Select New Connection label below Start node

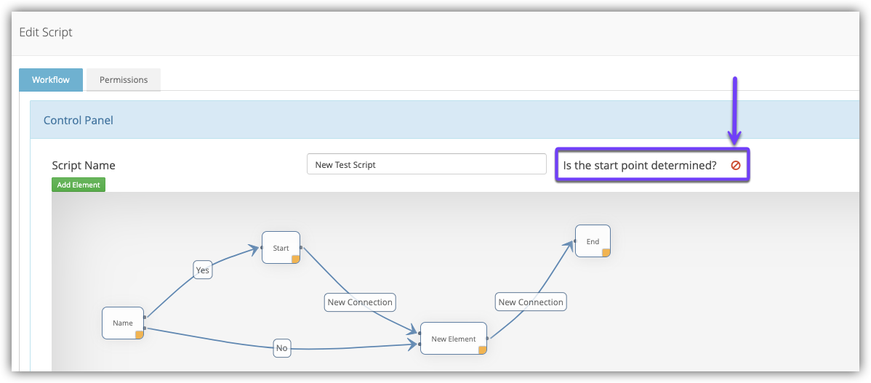click(x=360, y=302)
